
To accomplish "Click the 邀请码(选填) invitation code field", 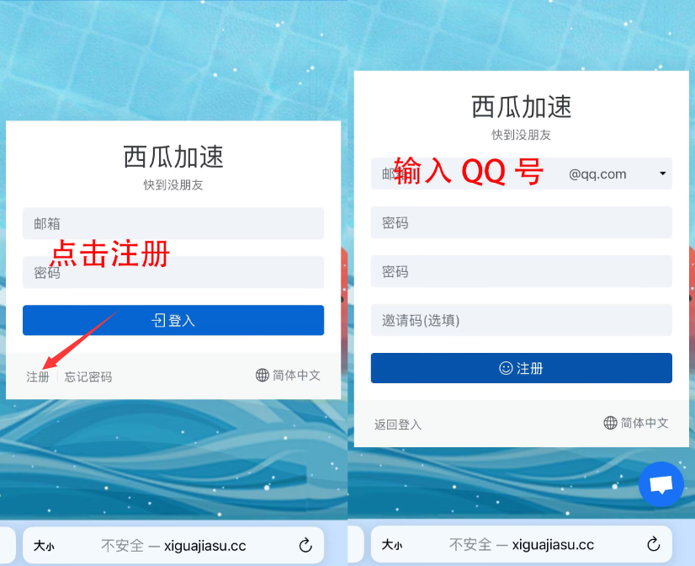I will pos(522,320).
